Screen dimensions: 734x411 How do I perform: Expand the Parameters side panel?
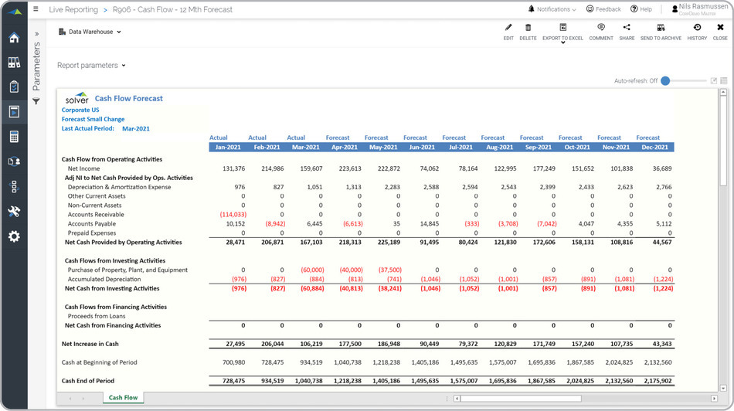pyautogui.click(x=36, y=35)
